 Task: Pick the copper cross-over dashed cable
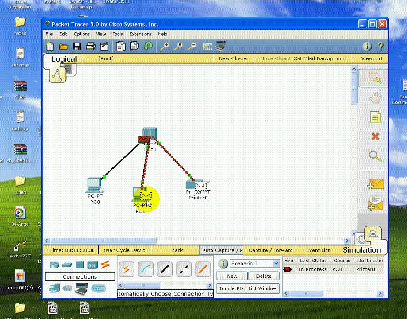click(184, 269)
